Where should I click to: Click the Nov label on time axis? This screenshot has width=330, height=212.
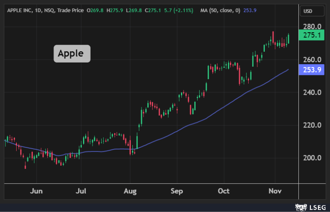(x=274, y=191)
